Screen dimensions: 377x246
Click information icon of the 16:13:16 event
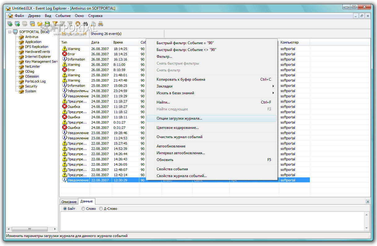tap(64, 59)
